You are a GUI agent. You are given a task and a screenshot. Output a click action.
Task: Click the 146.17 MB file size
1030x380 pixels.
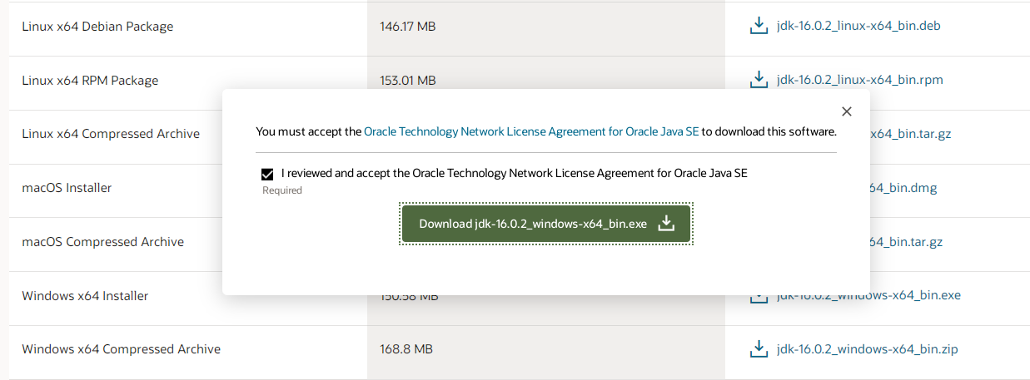tap(408, 27)
